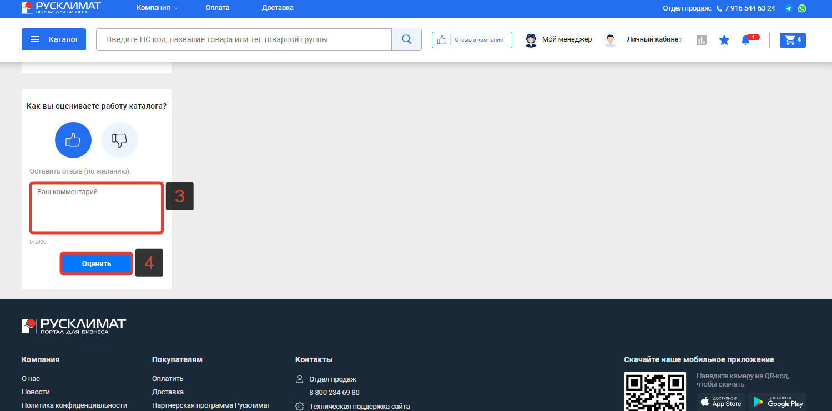The height and width of the screenshot is (411, 832).
Task: Click footer phone 8 800 234 69 80
Action: tap(335, 393)
